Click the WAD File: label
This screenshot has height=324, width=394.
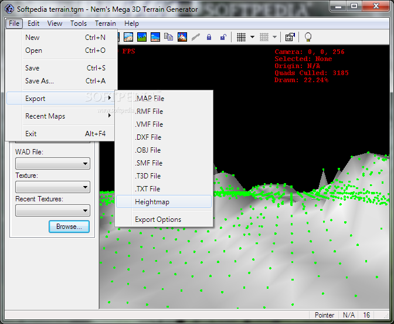29,152
